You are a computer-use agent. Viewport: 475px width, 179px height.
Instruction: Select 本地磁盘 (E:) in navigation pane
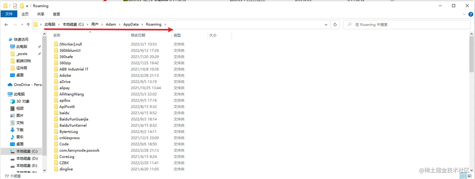tap(26, 165)
